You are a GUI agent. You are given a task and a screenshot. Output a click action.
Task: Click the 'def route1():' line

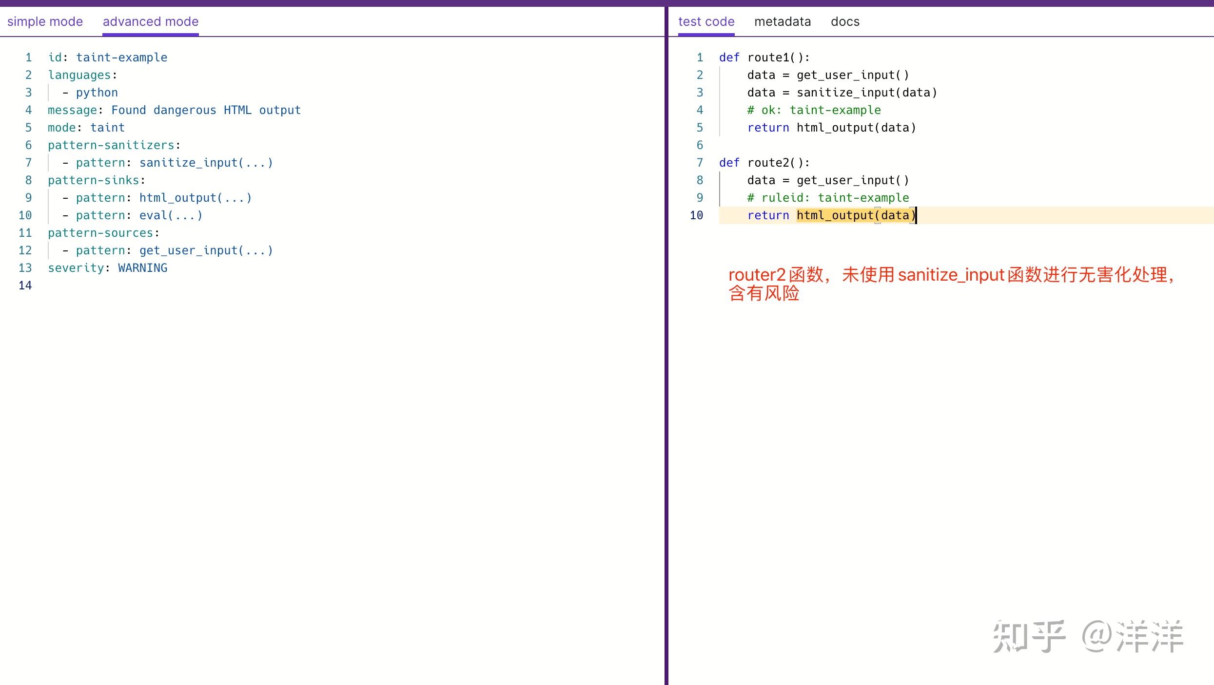tap(764, 57)
